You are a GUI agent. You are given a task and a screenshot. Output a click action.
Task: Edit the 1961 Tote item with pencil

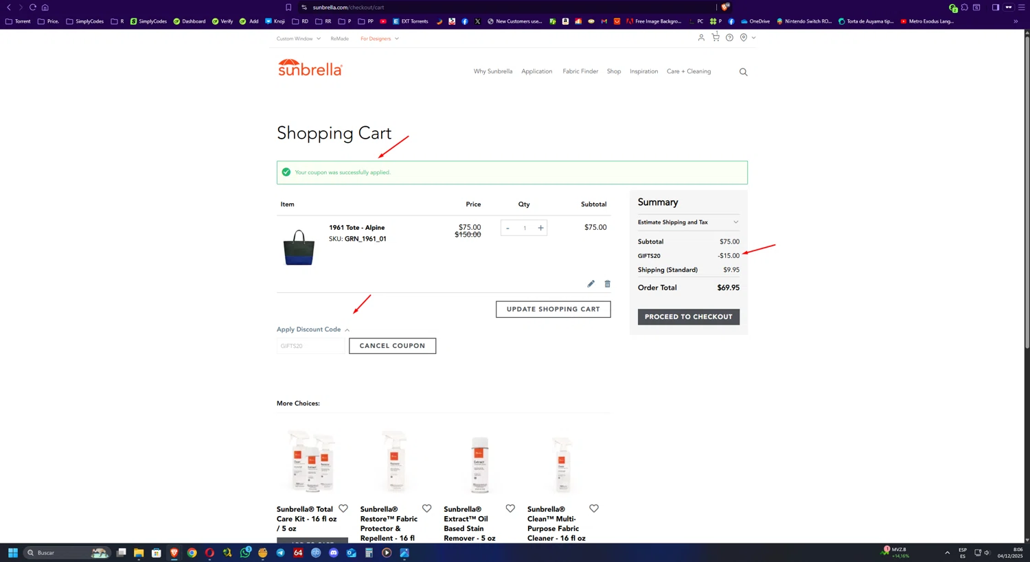(591, 283)
